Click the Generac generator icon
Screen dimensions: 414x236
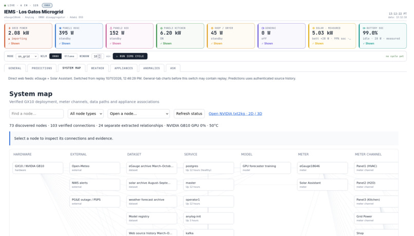(x=262, y=28)
